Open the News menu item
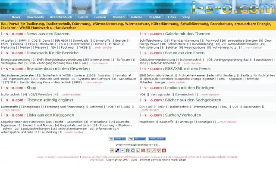This screenshot has width=276, height=172. coord(16,17)
